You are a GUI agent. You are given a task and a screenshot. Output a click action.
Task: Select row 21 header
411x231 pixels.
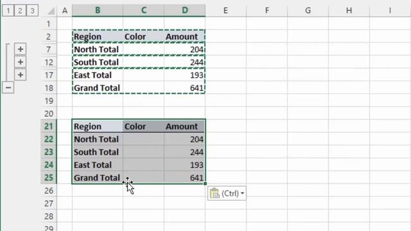(49, 126)
